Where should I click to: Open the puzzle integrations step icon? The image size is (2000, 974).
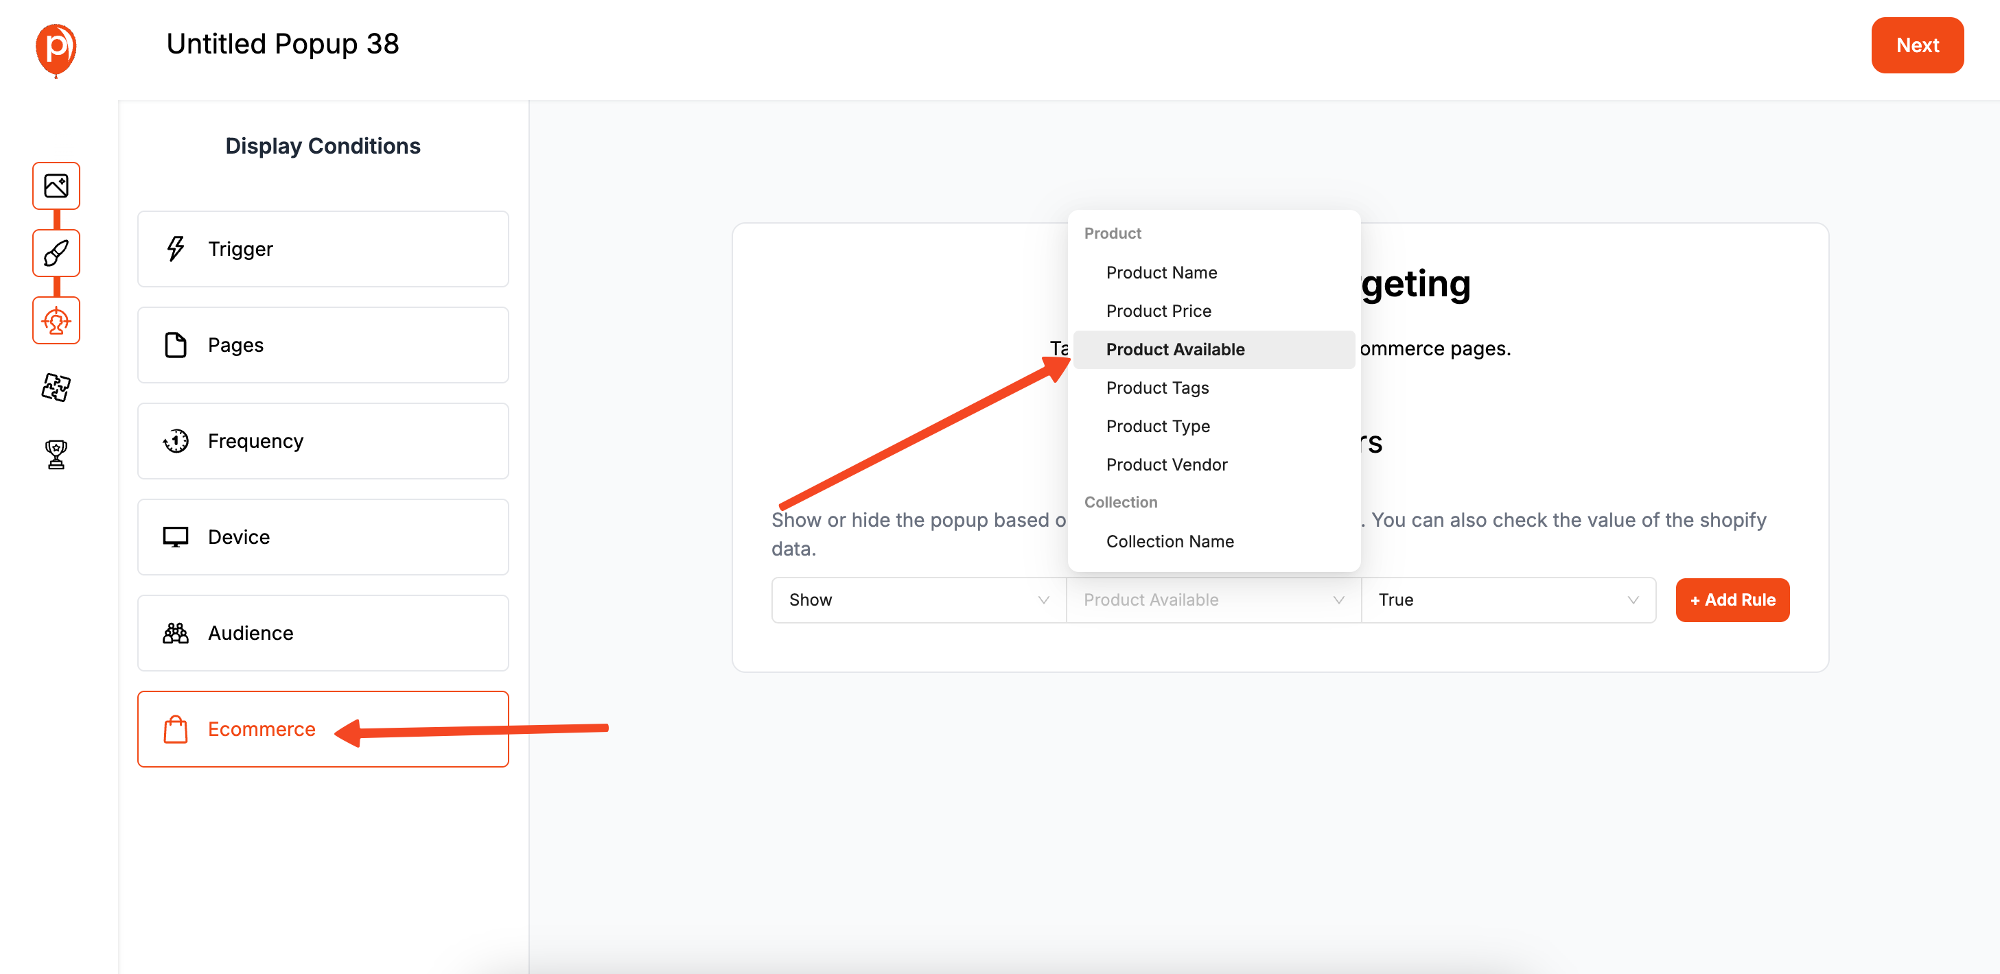click(x=56, y=386)
